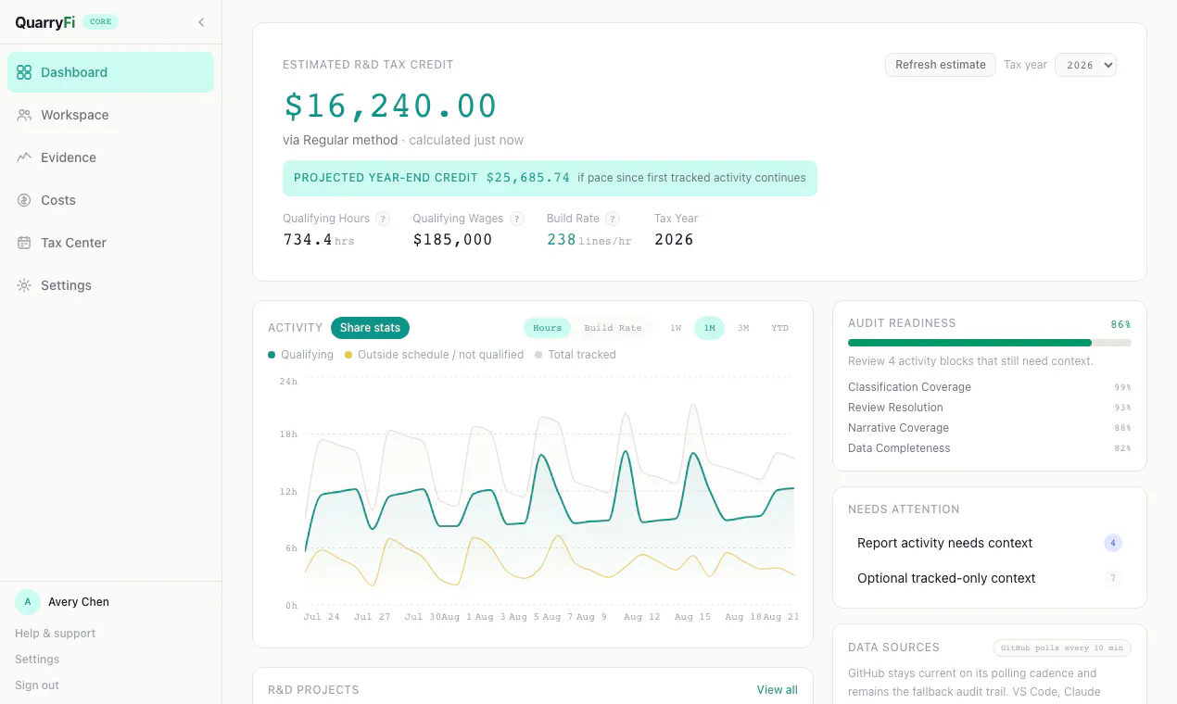Click the Settings gear icon in sidebar
Screen dimensions: 1177x704
pos(24,285)
